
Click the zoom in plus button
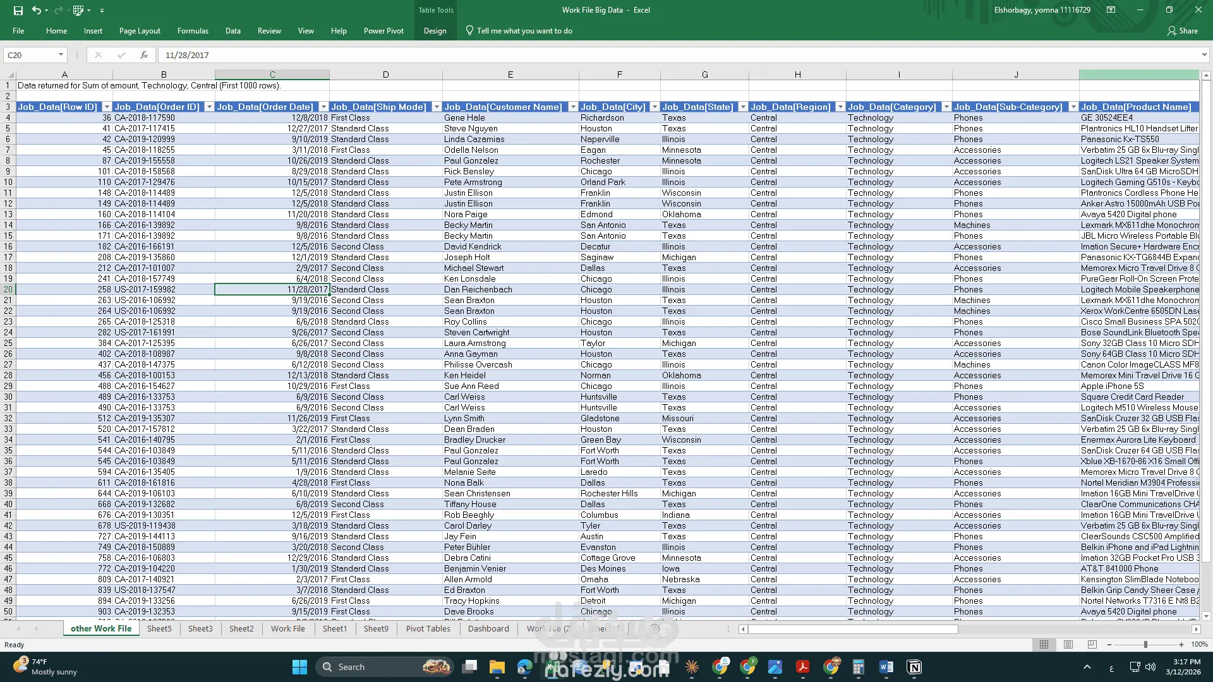point(1181,645)
